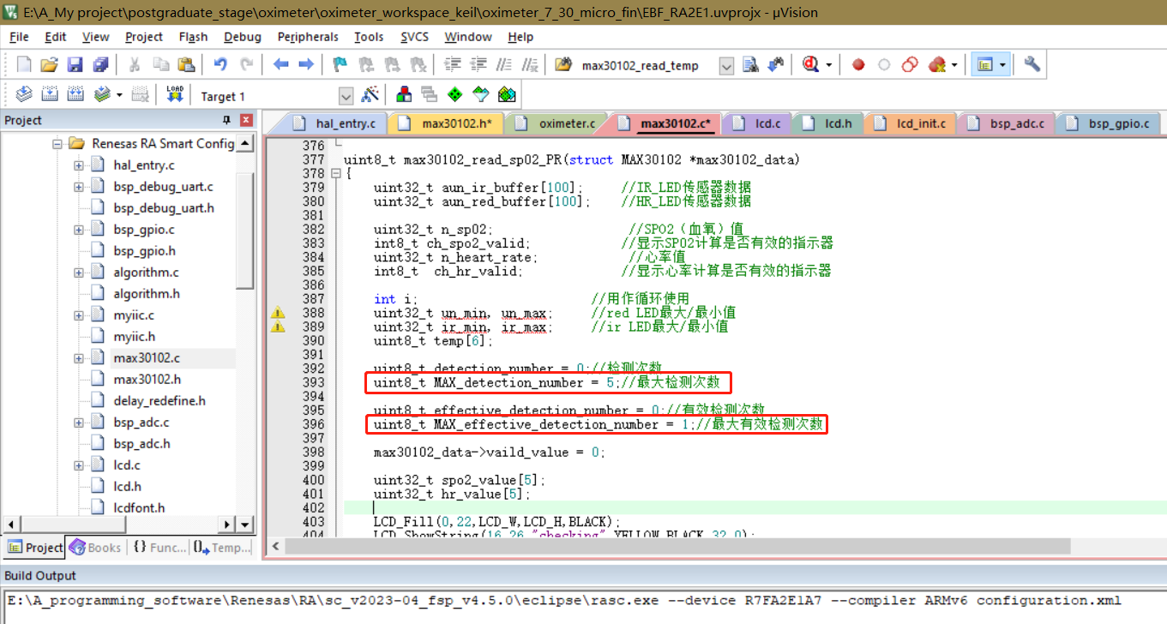Expand the hal_entry.c tree node
This screenshot has height=624, width=1167.
(x=79, y=165)
